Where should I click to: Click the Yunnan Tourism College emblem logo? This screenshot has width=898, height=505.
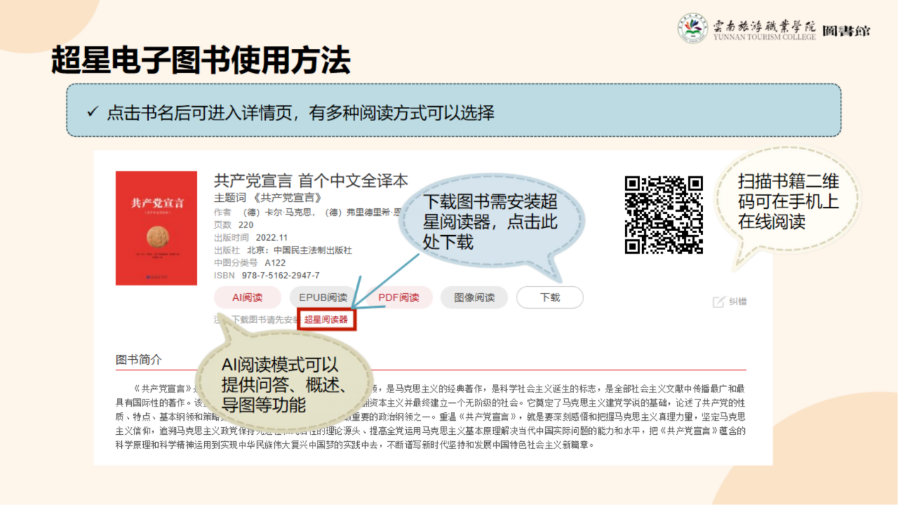(692, 29)
